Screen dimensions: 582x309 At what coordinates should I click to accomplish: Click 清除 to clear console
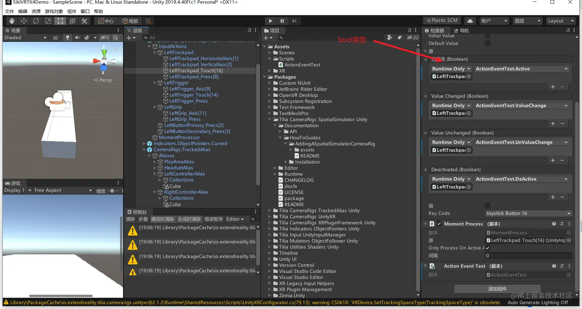[x=130, y=219]
